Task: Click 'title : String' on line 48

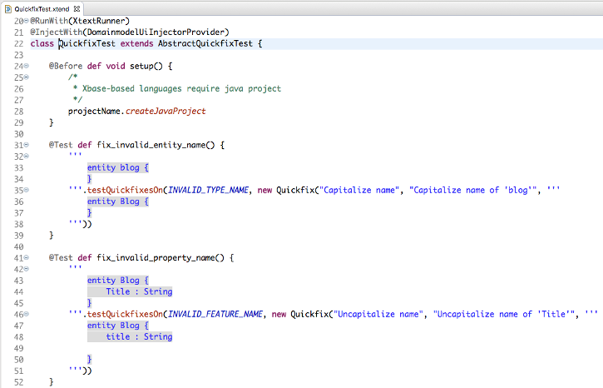Action: pyautogui.click(x=139, y=336)
